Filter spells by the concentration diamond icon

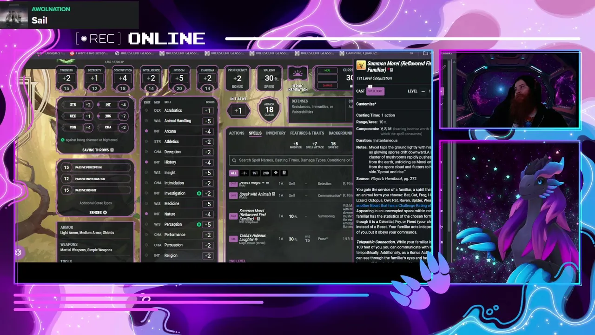pyautogui.click(x=276, y=173)
